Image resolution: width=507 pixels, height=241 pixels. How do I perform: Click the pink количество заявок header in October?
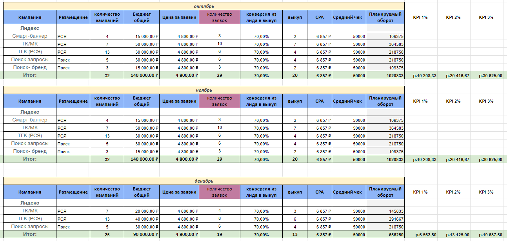[220, 17]
